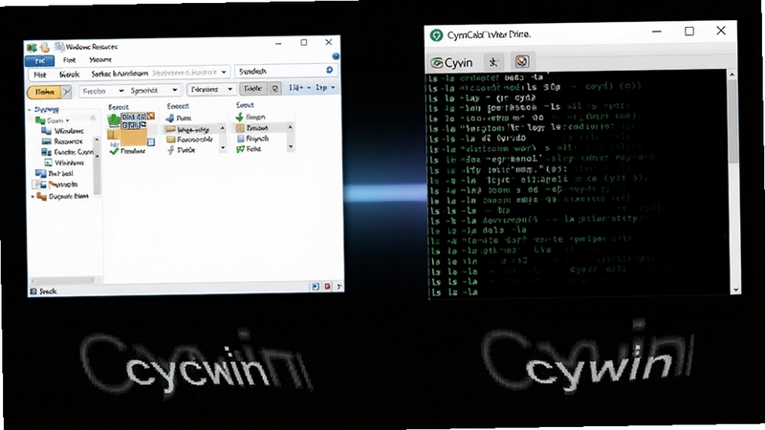The width and height of the screenshot is (765, 430).
Task: Click the green check icon next to Fondane
Action: click(114, 151)
